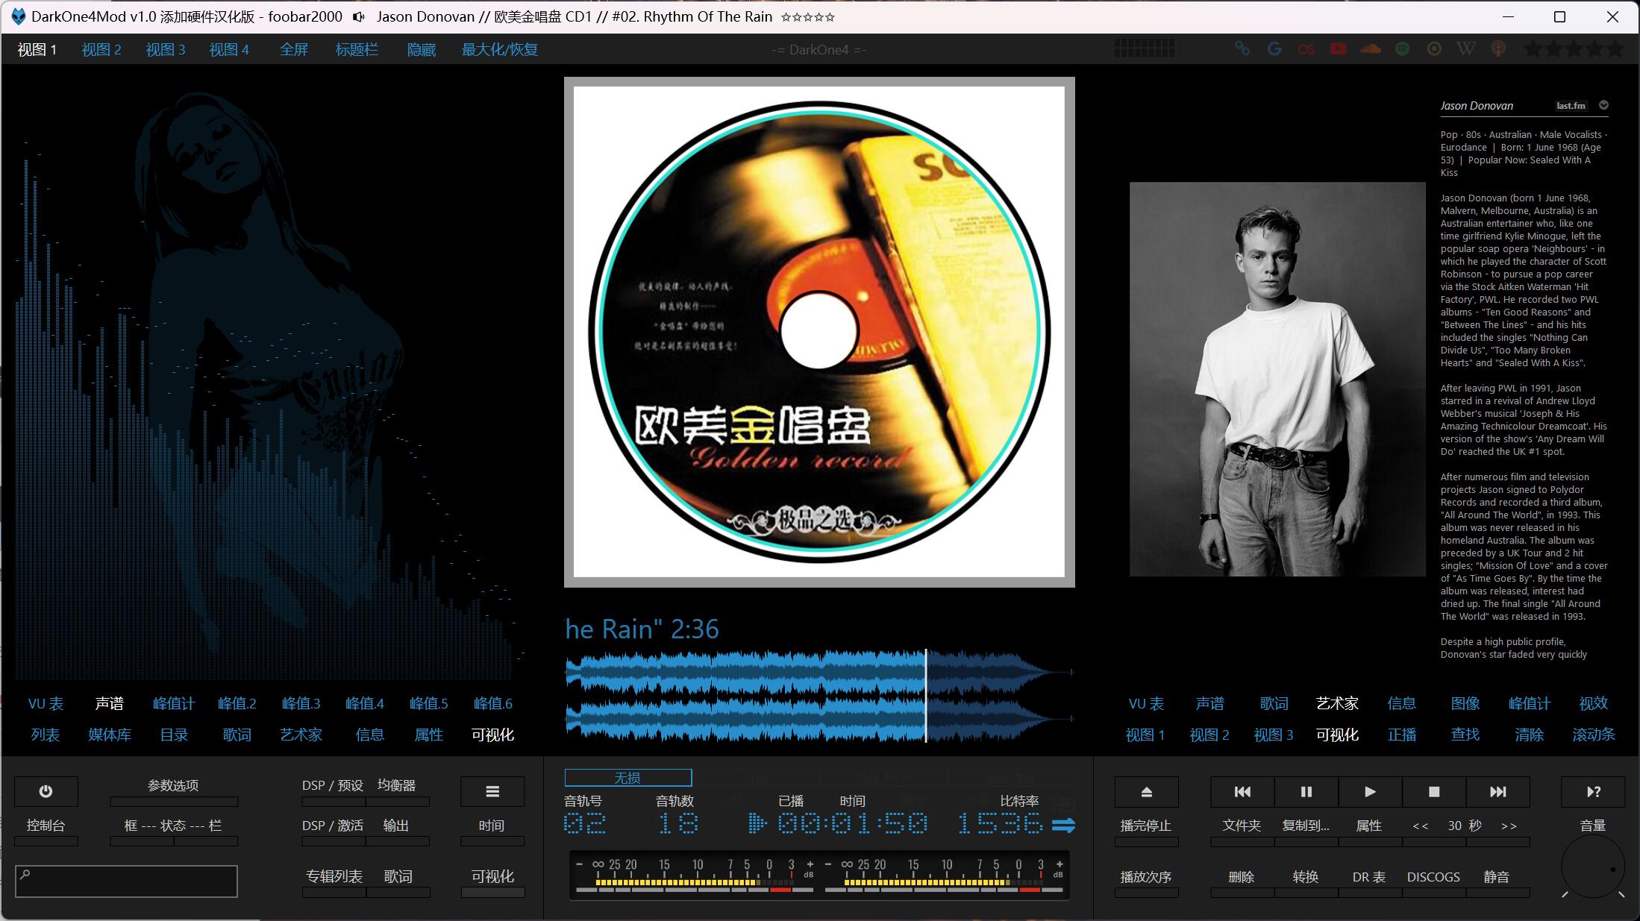Click the power button icon
The width and height of the screenshot is (1640, 921).
46,791
